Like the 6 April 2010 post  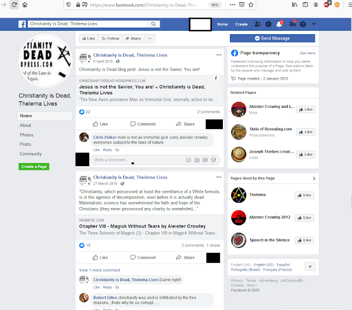(100, 124)
